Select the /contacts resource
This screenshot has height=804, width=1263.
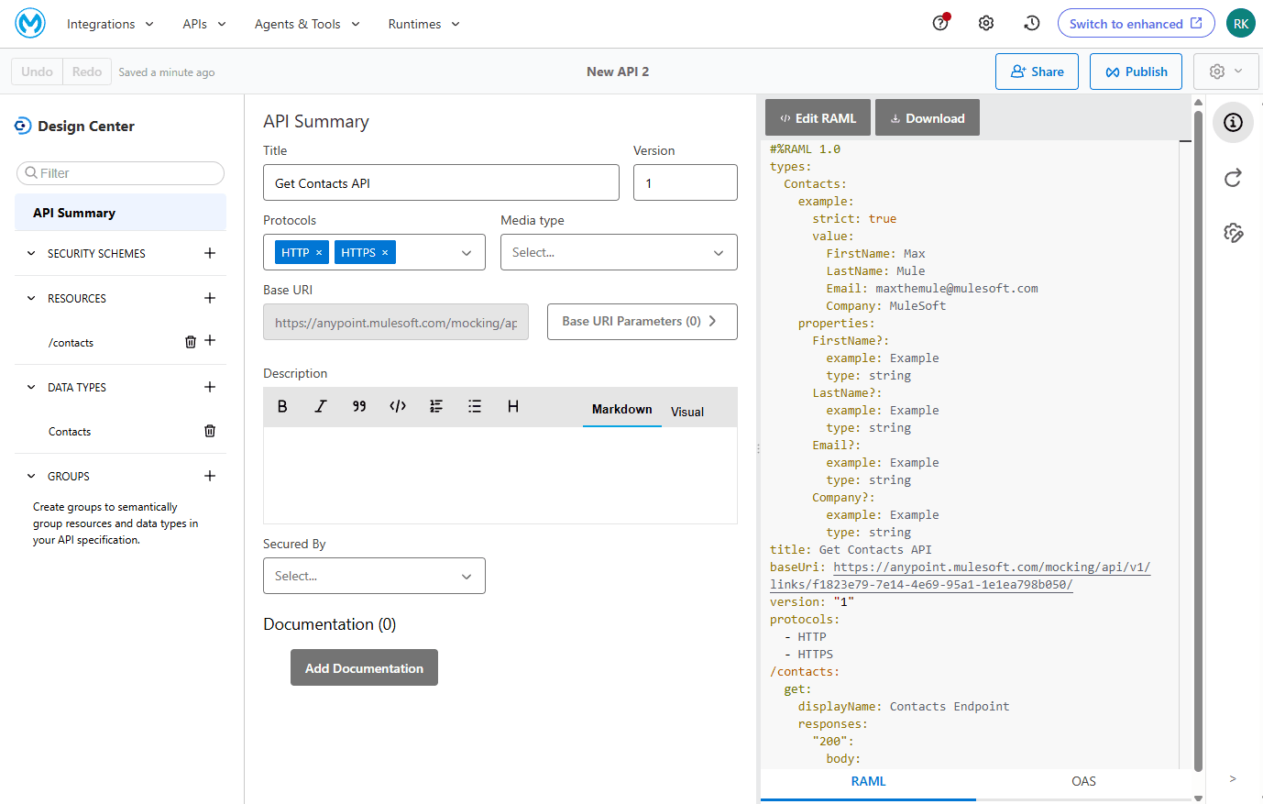(71, 343)
